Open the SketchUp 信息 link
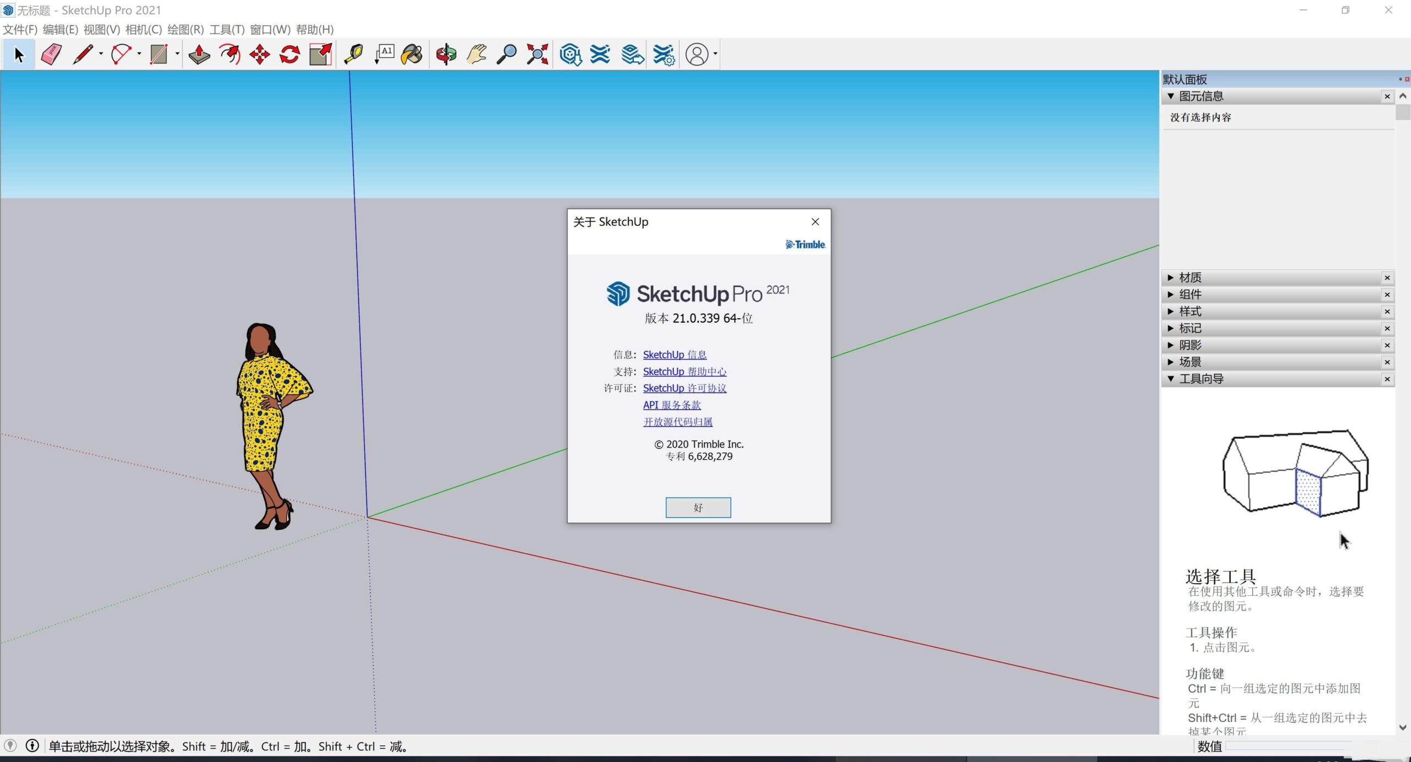The width and height of the screenshot is (1411, 762). (675, 355)
